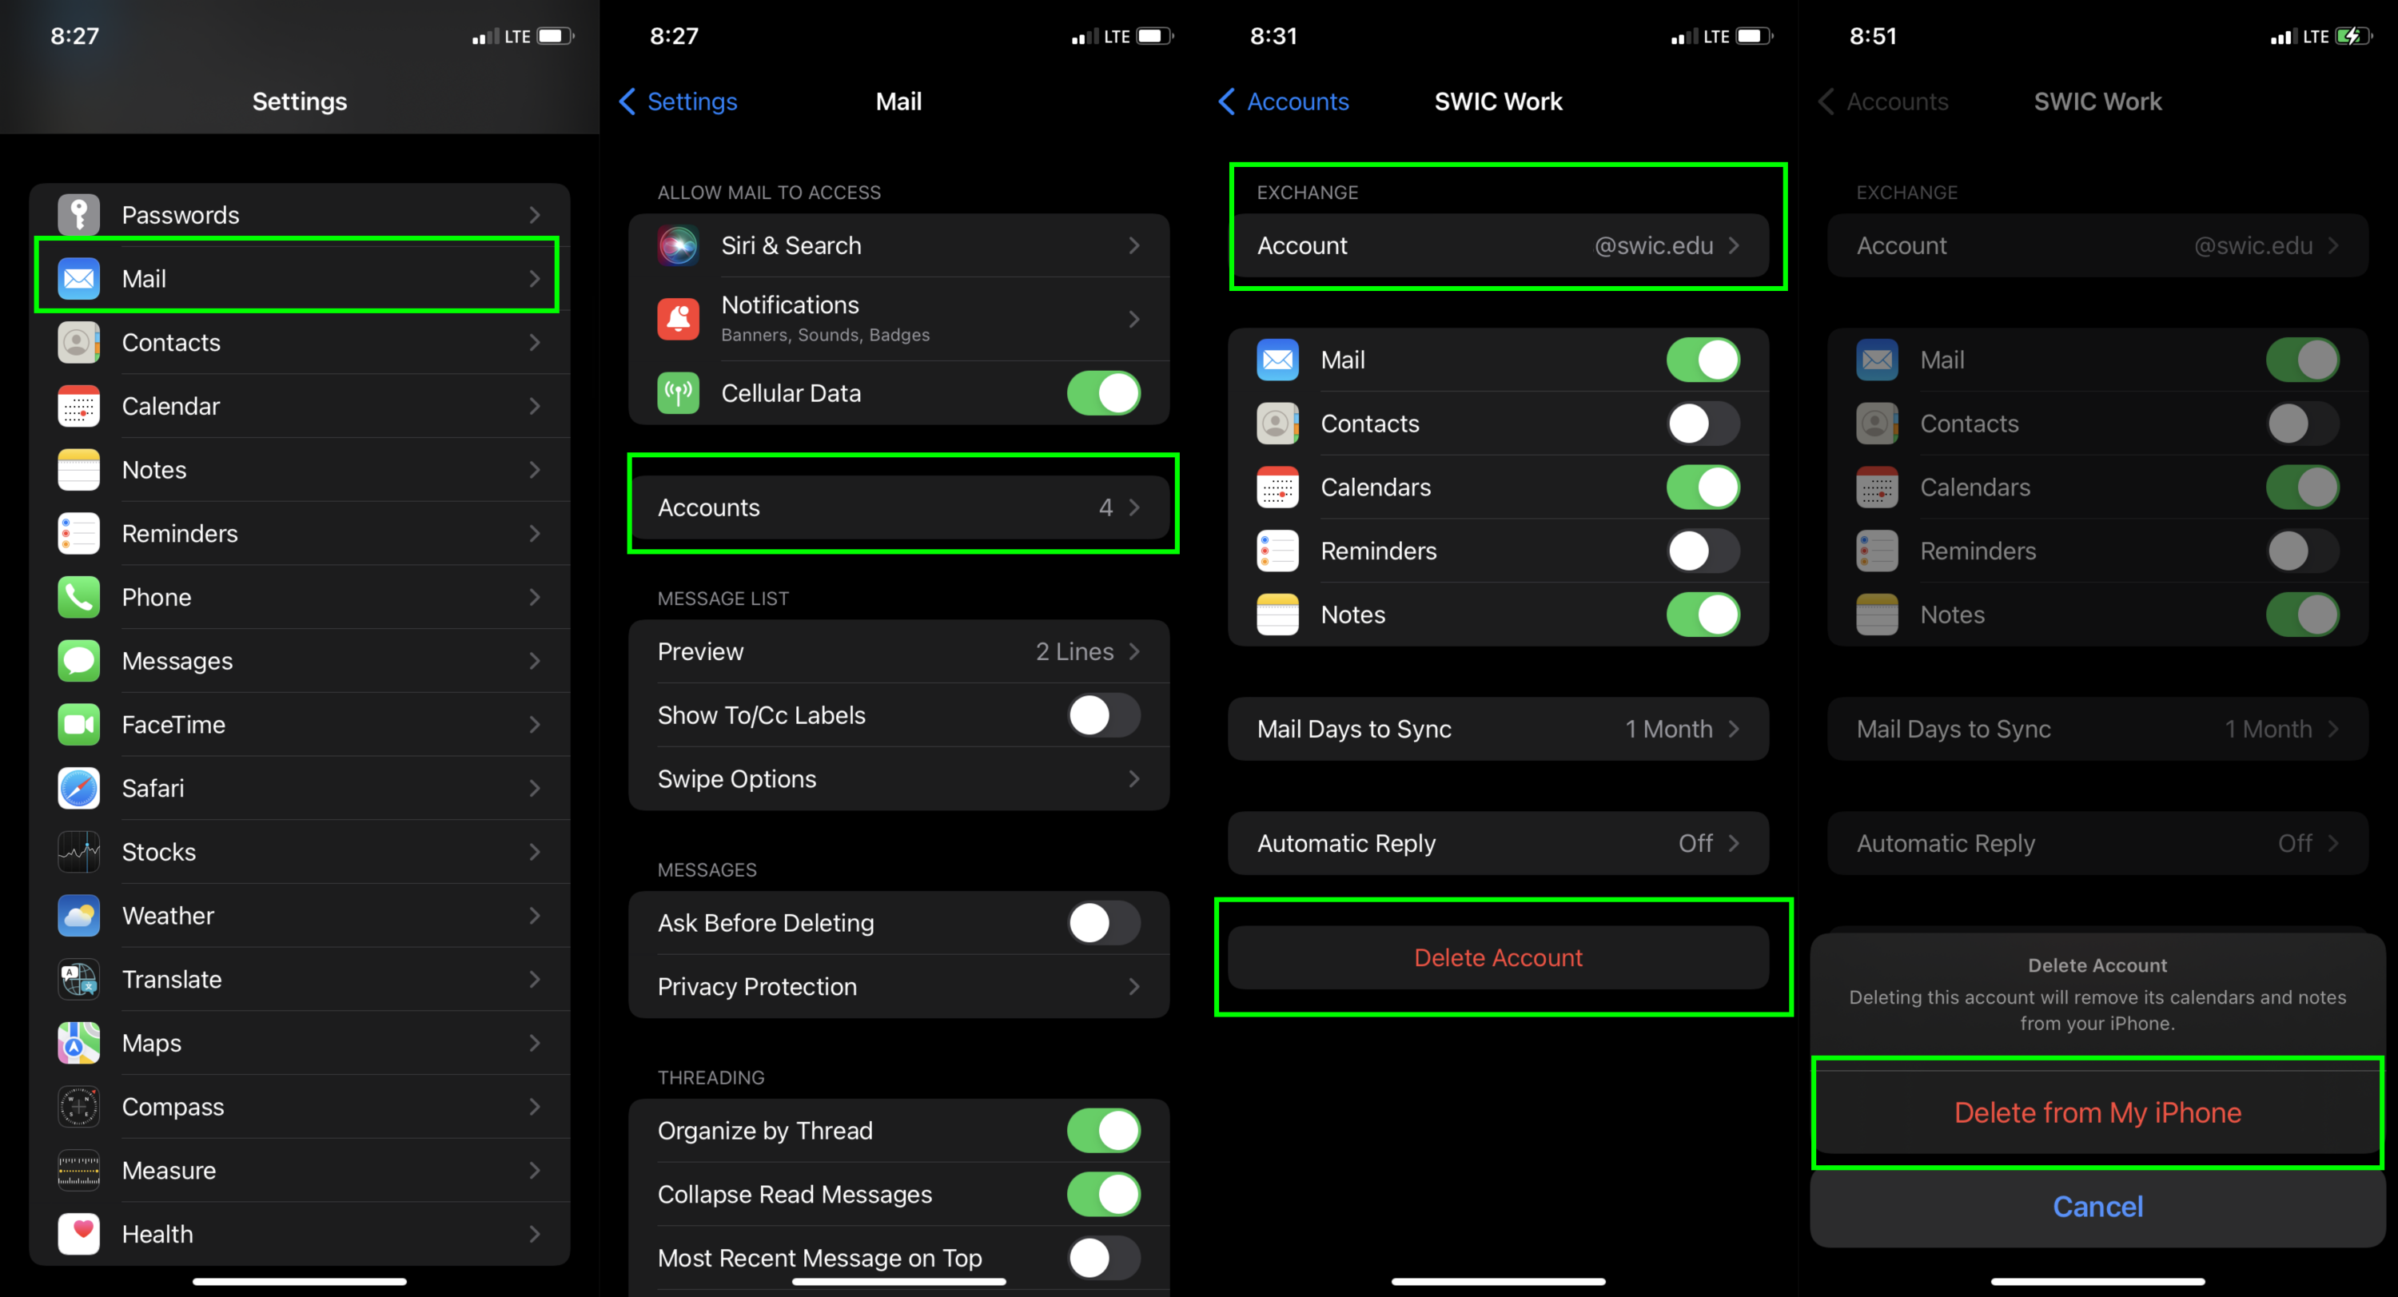Expand Accounts section in Mail
The width and height of the screenshot is (2398, 1297).
899,508
